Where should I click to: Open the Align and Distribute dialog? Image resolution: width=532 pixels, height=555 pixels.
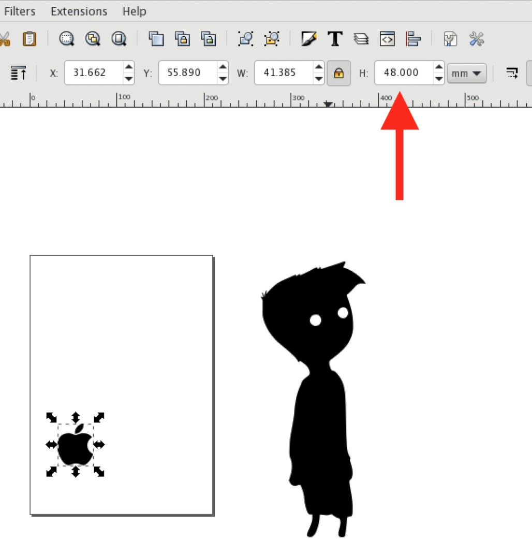tap(413, 39)
